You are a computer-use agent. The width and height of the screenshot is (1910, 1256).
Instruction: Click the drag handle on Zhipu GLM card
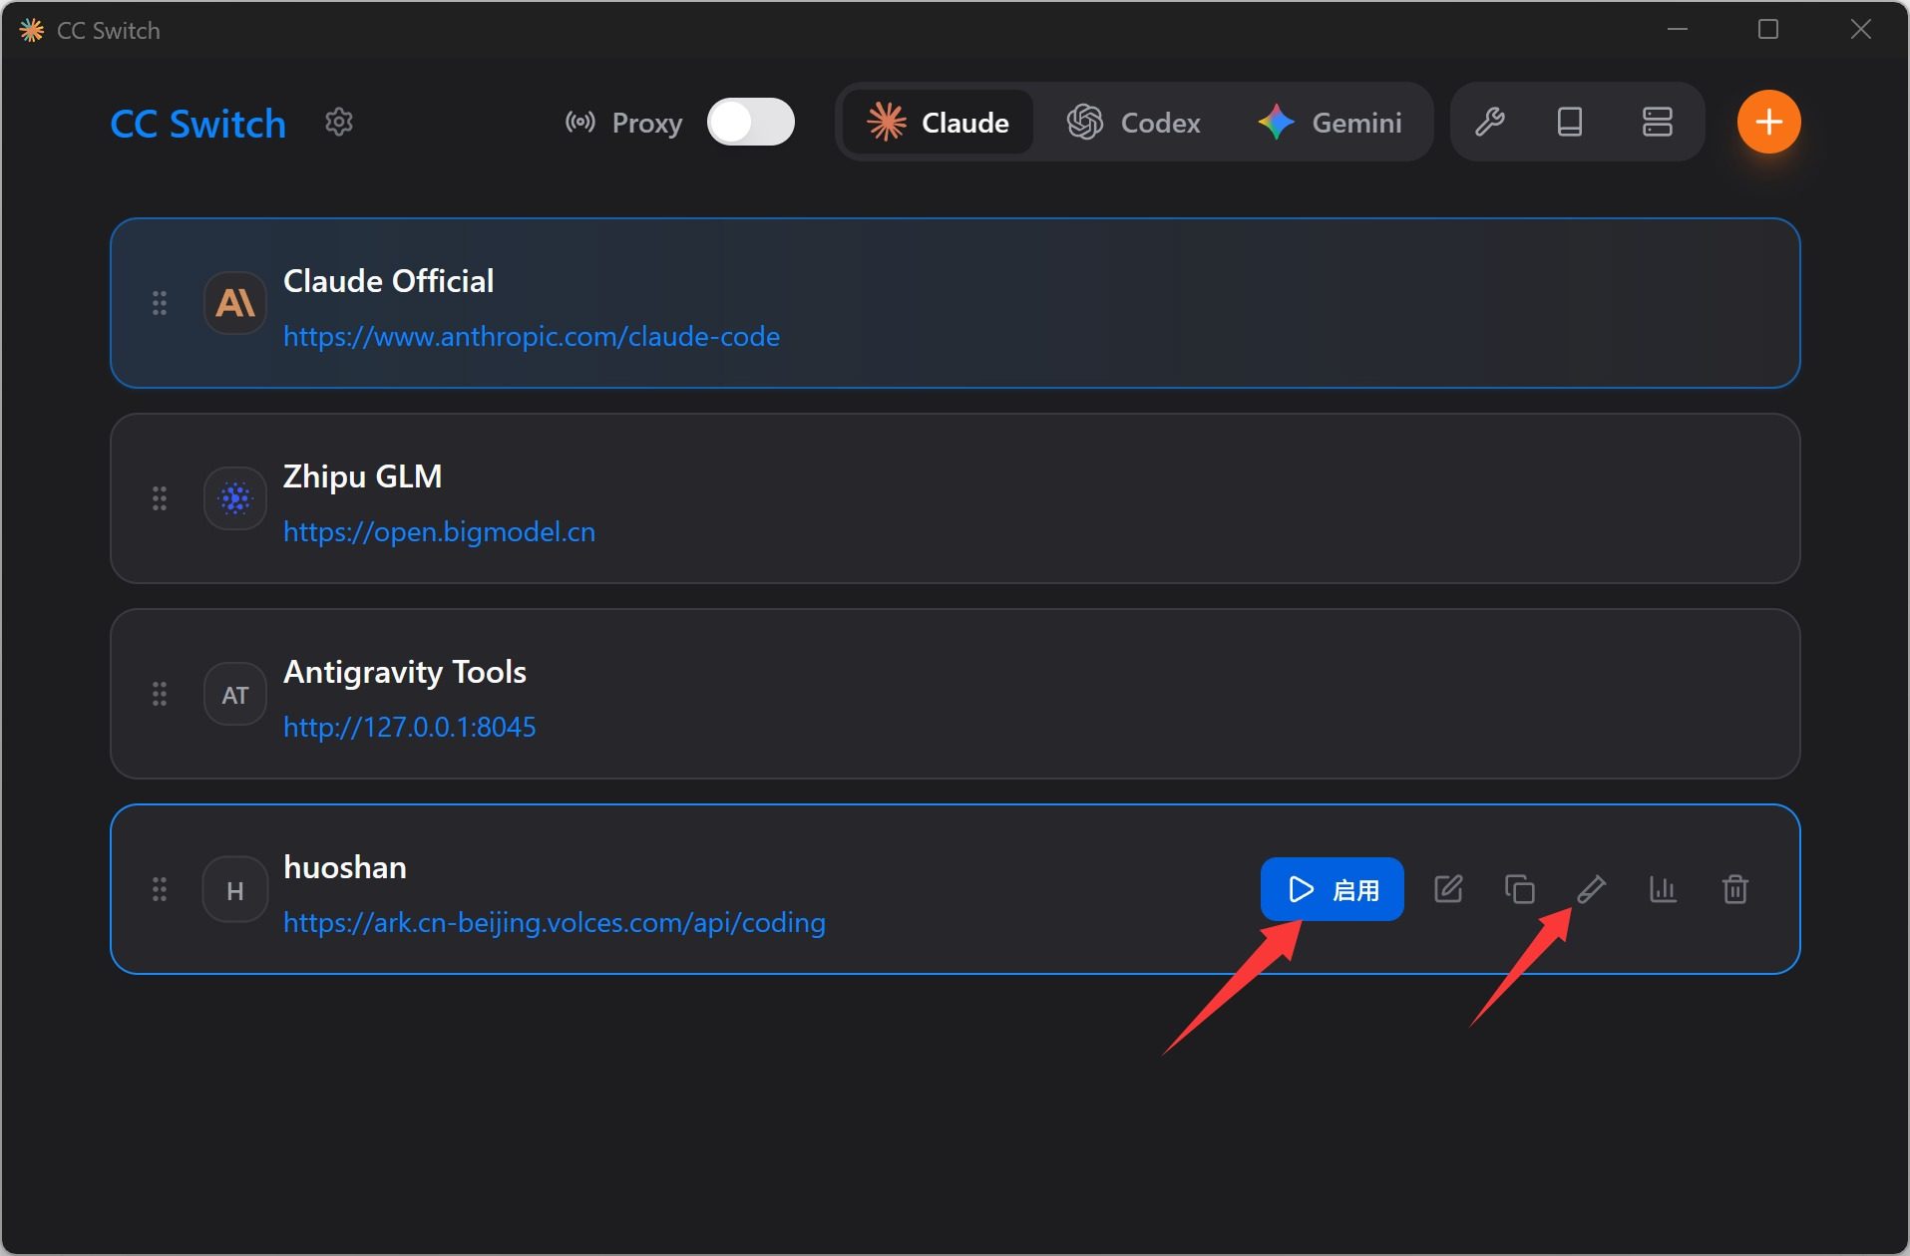160,498
